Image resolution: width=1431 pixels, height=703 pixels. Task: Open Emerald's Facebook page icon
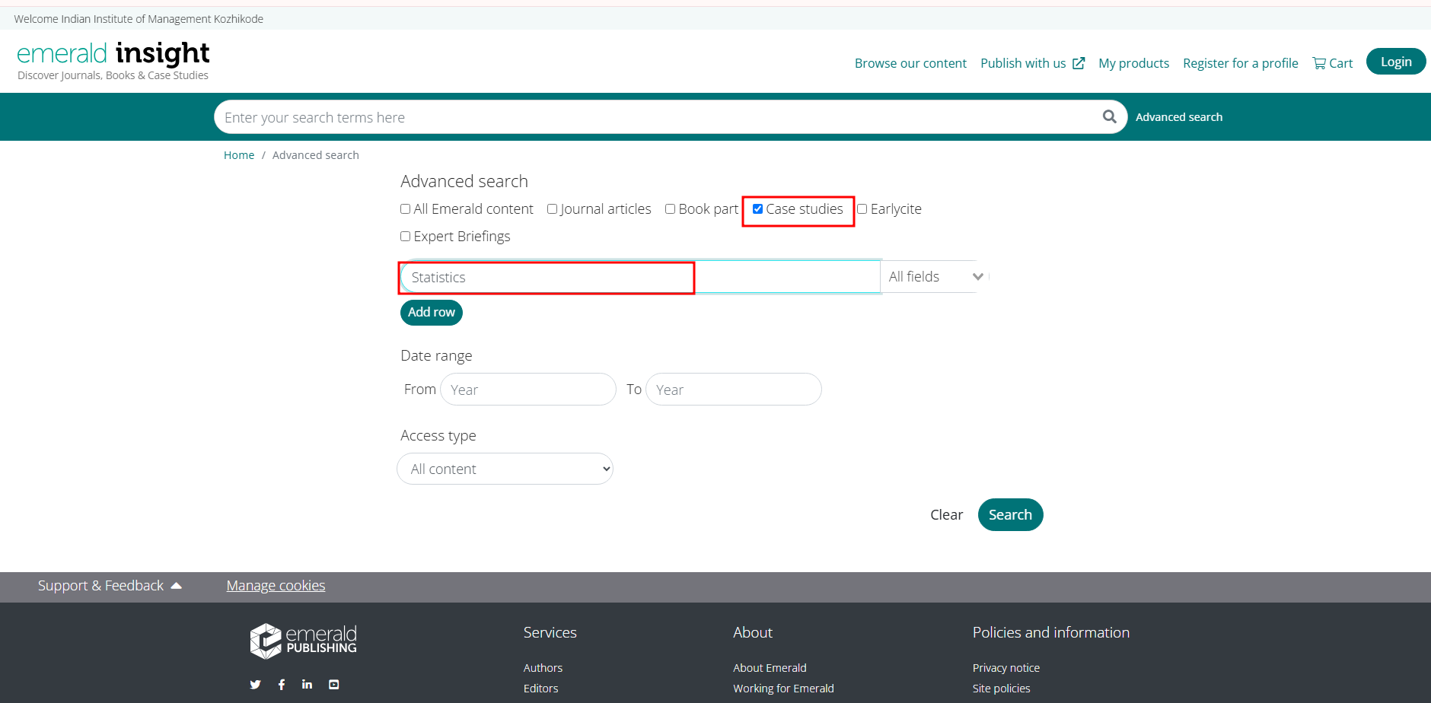[x=282, y=685]
